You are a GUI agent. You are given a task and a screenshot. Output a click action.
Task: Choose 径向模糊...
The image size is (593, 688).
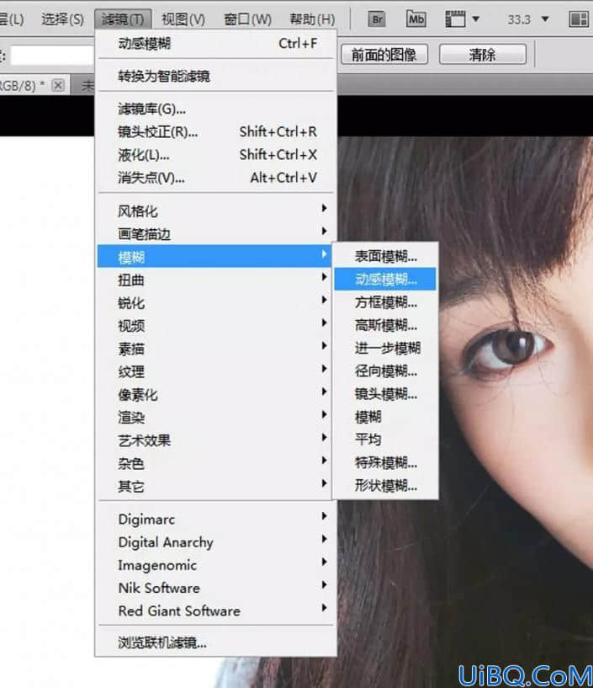pos(385,371)
